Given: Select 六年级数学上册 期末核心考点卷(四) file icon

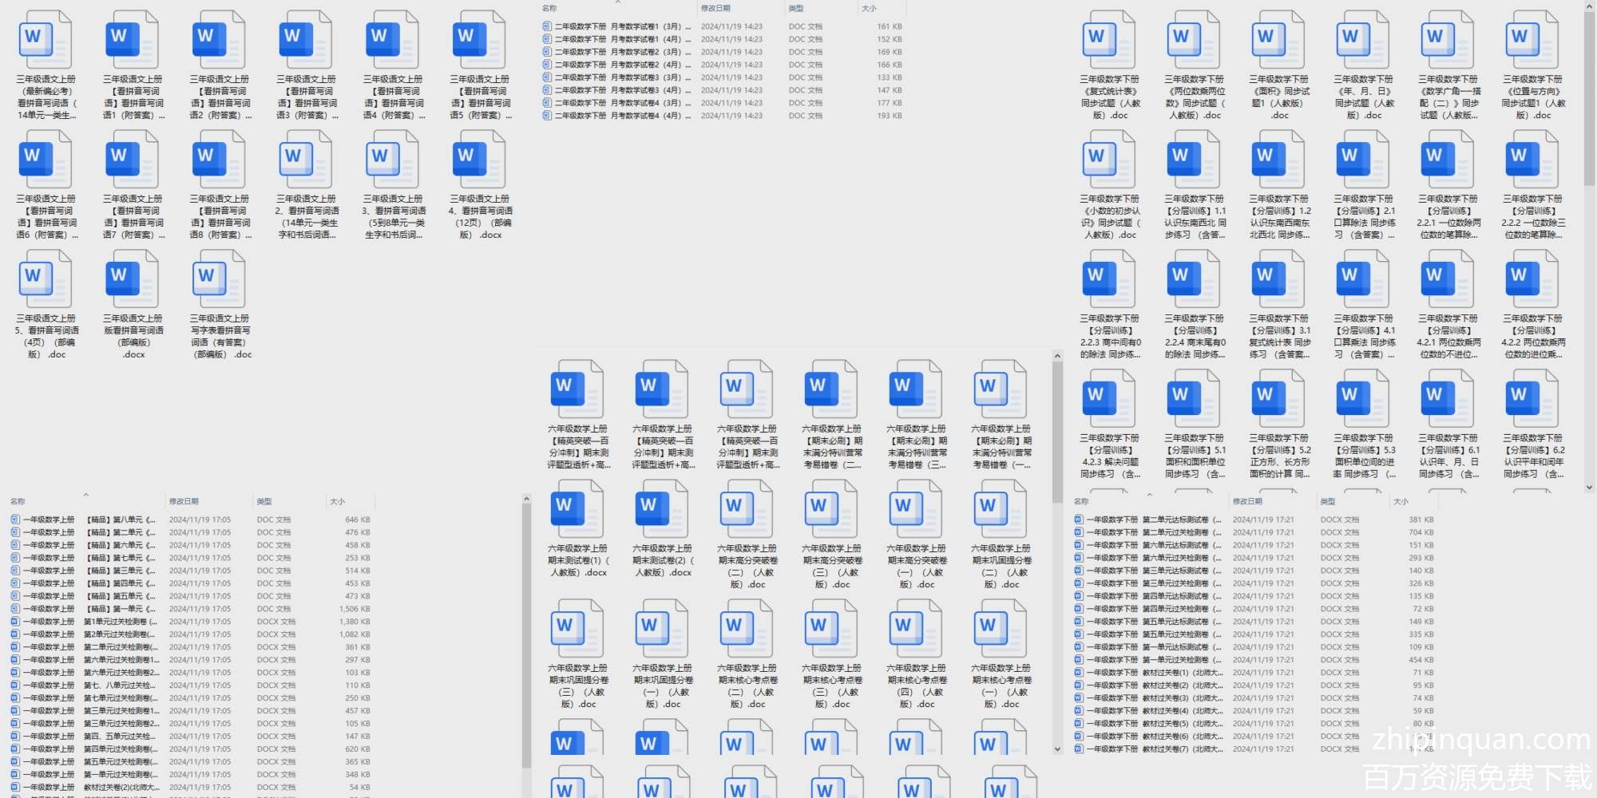Looking at the screenshot, I should (x=916, y=629).
